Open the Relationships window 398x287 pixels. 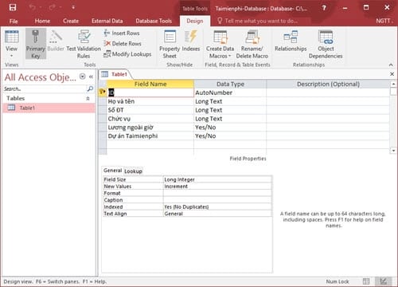tap(291, 41)
